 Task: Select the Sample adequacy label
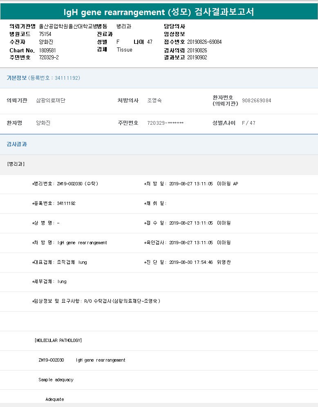(56, 380)
